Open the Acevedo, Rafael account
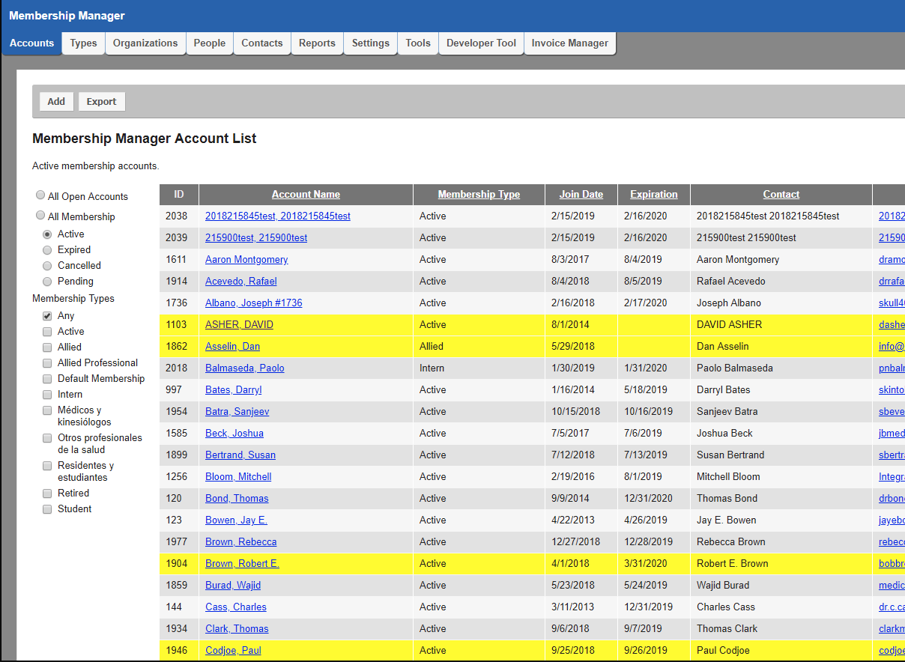Image resolution: width=905 pixels, height=662 pixels. point(241,282)
